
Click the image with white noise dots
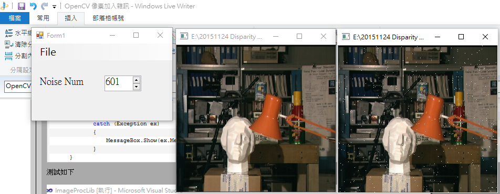coord(418,119)
